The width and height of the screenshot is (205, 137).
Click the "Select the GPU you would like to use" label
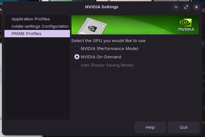point(108,40)
